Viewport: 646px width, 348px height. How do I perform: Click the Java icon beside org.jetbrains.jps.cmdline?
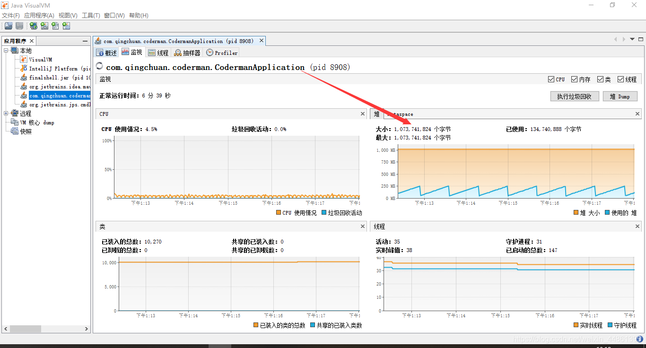(x=24, y=104)
